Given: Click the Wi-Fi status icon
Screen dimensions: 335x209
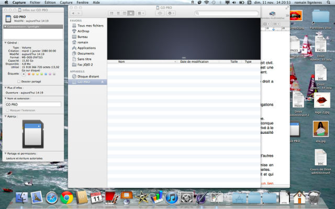Looking at the screenshot, I should point(206,3).
